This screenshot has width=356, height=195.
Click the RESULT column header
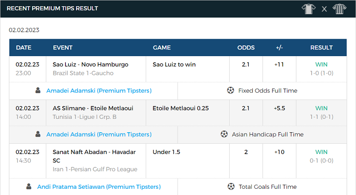321,48
